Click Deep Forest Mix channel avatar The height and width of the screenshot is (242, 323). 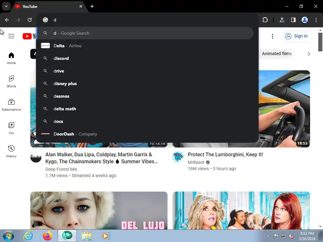tap(36, 157)
